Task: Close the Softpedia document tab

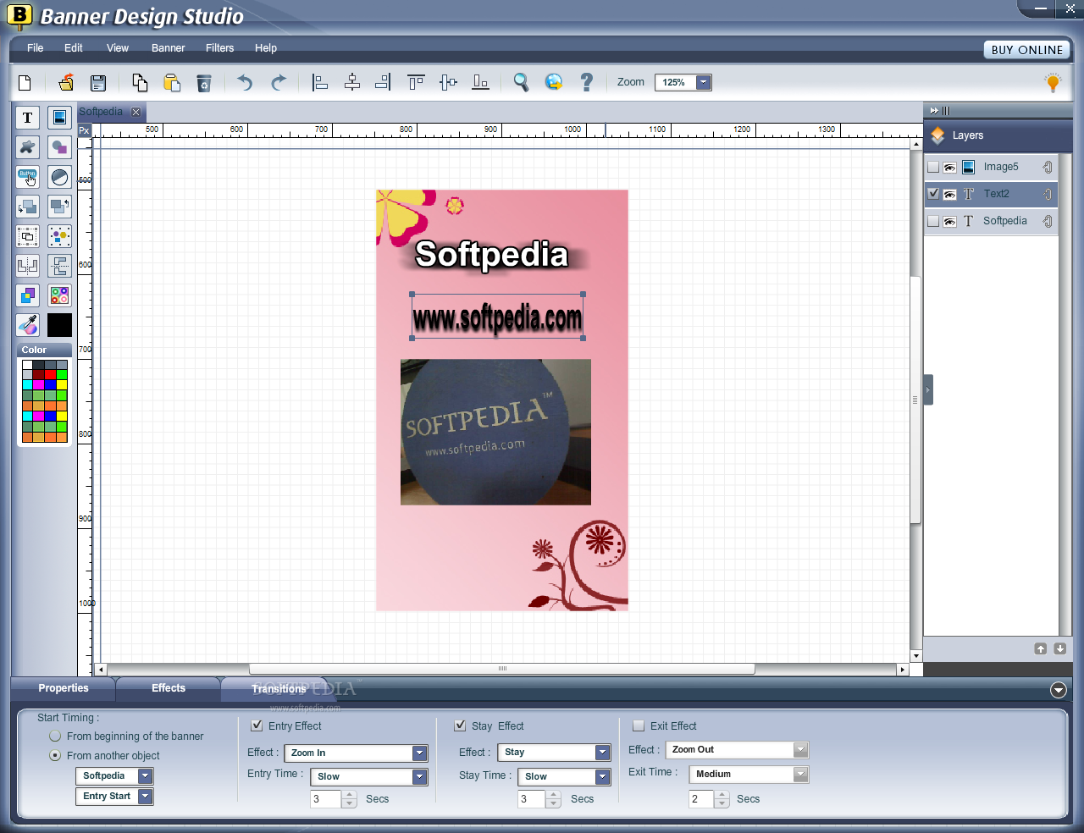Action: point(135,112)
